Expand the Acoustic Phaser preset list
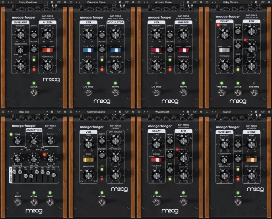The height and width of the screenshot is (219, 272). [184, 2]
